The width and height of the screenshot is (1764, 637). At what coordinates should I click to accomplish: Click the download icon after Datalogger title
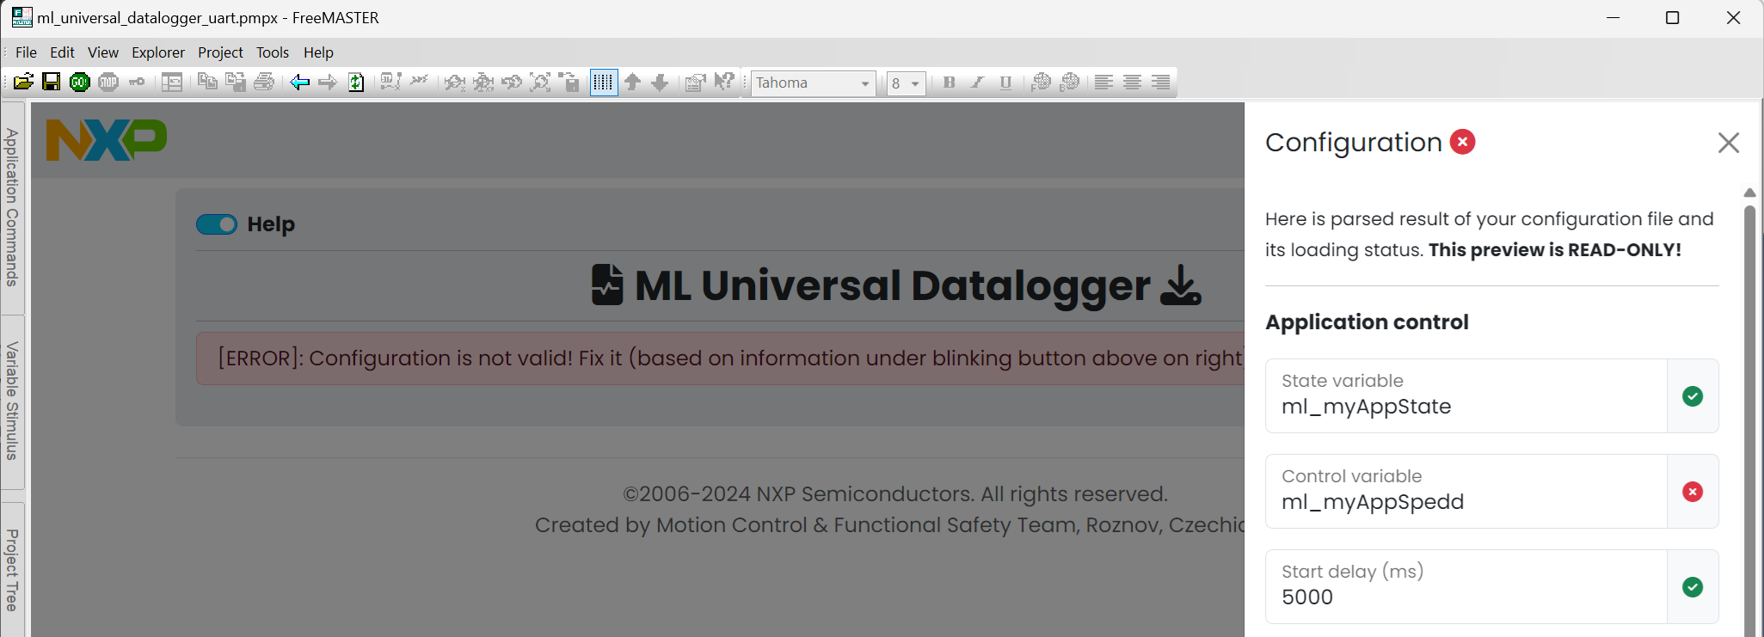(1181, 285)
